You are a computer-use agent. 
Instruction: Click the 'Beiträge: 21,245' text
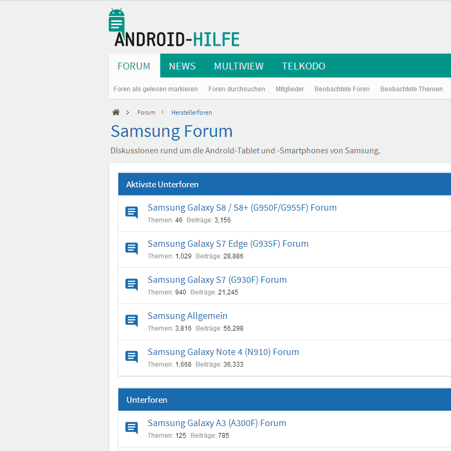[214, 292]
